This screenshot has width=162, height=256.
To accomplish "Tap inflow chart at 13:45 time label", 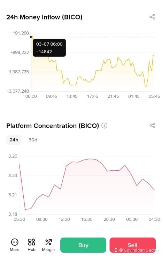I will (72, 96).
